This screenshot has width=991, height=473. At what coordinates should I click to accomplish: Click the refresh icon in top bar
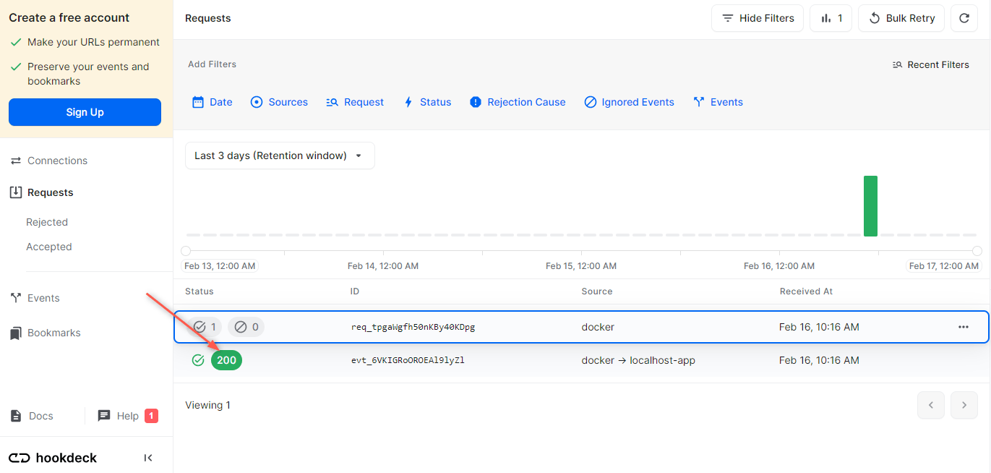pos(964,19)
